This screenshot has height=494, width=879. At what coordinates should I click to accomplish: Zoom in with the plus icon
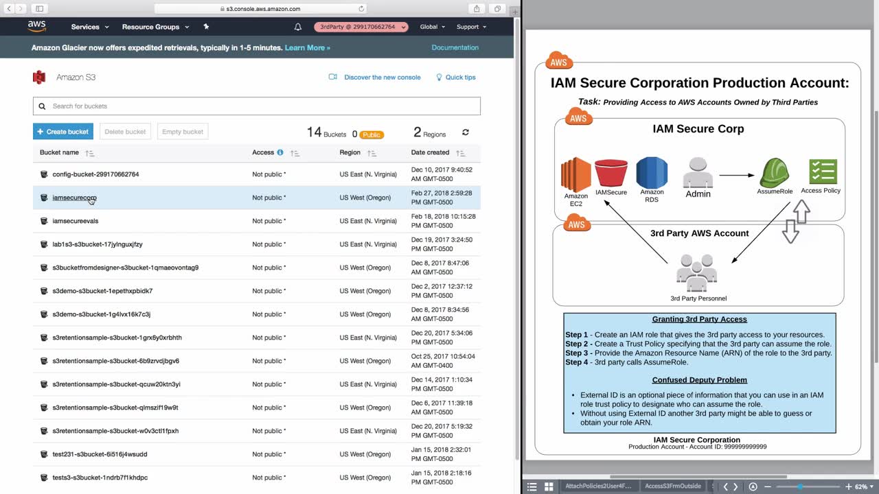tap(848, 486)
